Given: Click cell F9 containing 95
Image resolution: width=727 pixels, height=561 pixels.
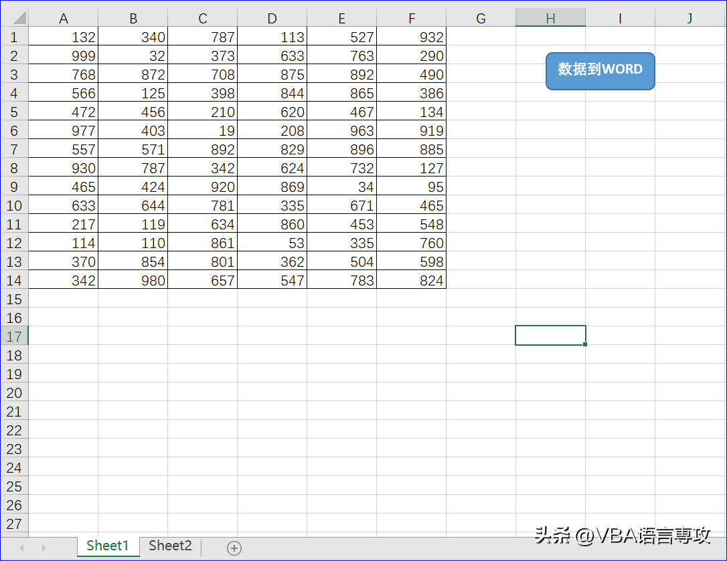Looking at the screenshot, I should (412, 187).
